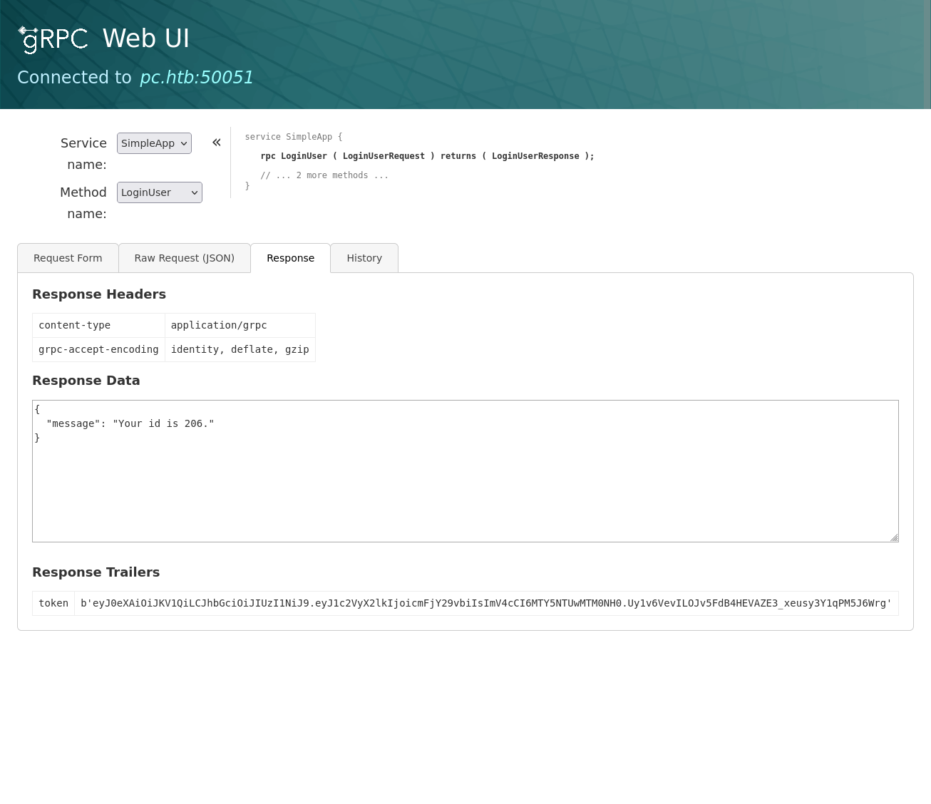Click the 'Service name:' label
Viewport: 931px width, 804px height.
84,154
